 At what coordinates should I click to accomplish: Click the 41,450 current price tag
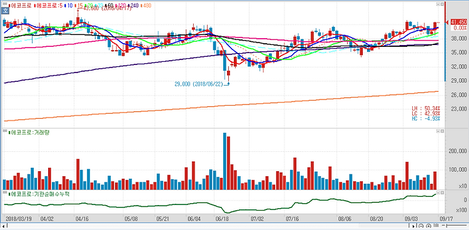pyautogui.click(x=459, y=22)
